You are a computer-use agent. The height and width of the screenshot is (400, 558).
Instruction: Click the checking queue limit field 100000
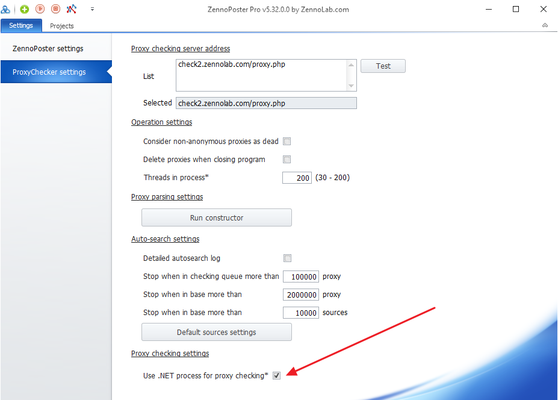(301, 277)
